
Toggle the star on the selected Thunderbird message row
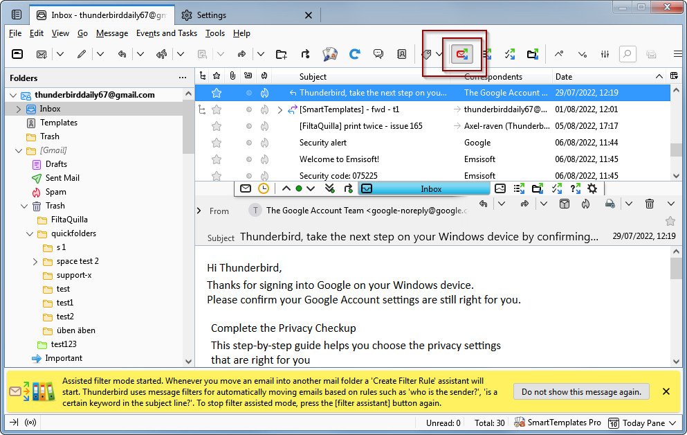pyautogui.click(x=216, y=93)
